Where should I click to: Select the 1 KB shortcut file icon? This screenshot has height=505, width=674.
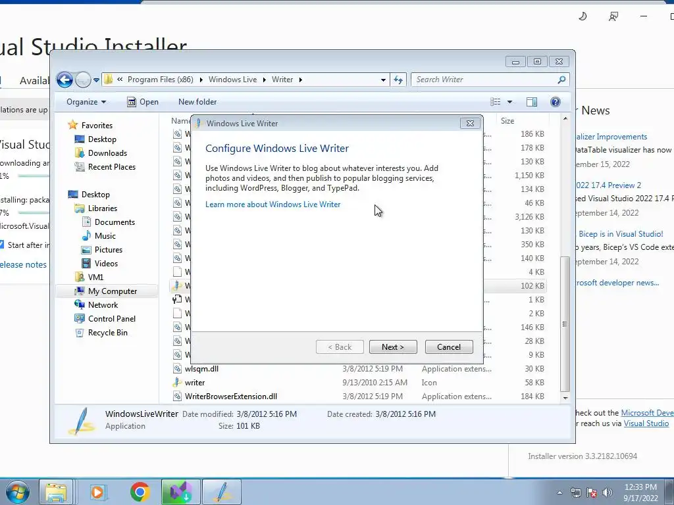point(176,299)
